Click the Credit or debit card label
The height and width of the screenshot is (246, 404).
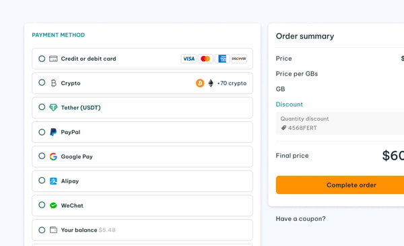click(88, 59)
